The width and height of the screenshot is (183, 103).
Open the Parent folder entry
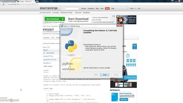50,53
